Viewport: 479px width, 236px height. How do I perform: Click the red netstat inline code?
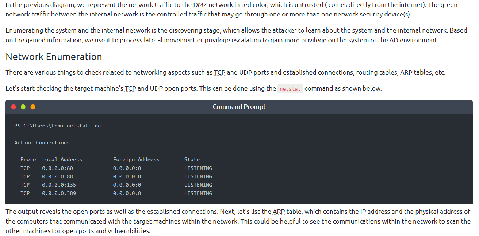(290, 89)
